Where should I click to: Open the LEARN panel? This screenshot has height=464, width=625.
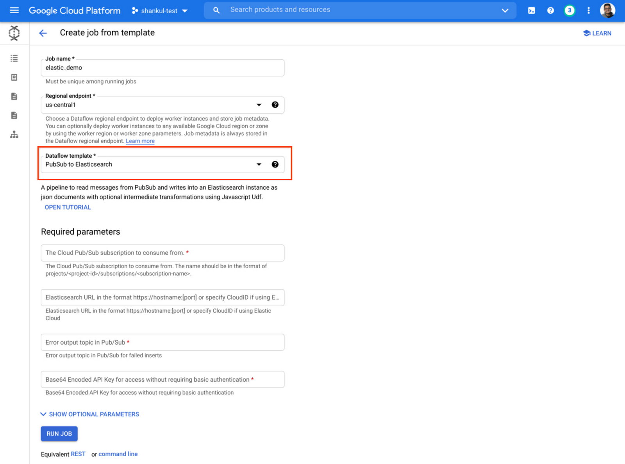pyautogui.click(x=597, y=33)
